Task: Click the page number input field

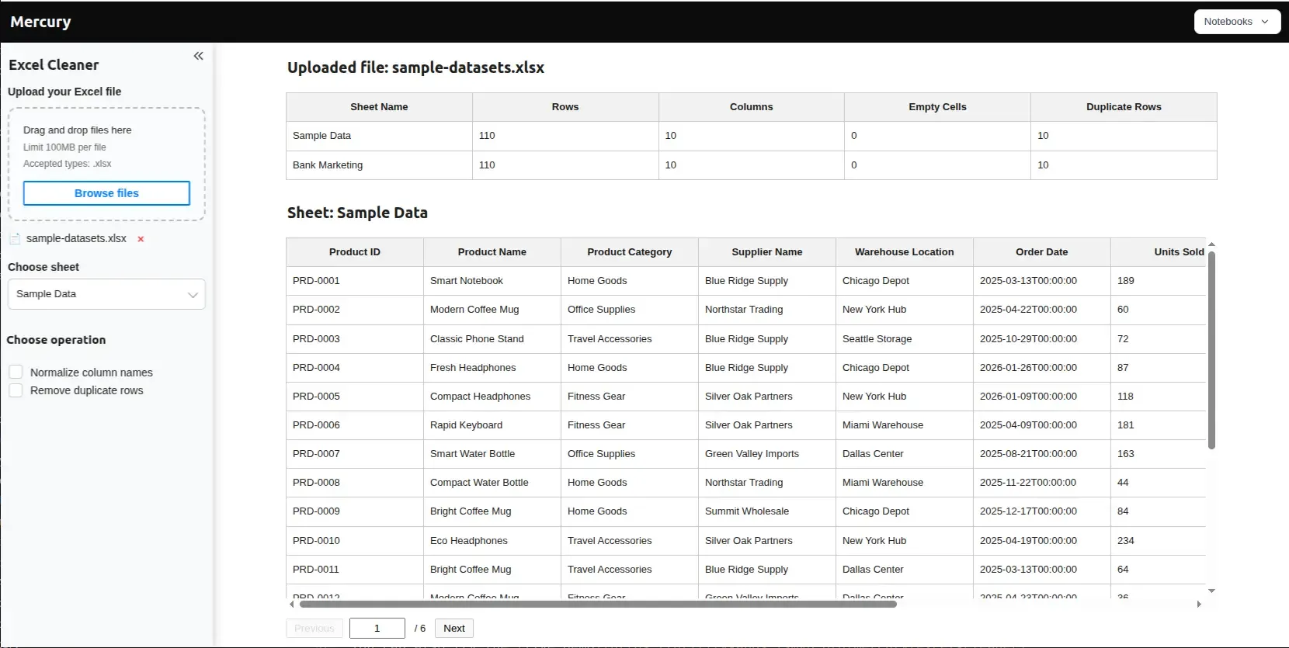Action: (377, 628)
